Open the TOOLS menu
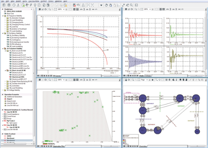This screenshot has height=148, width=208. [51, 1]
